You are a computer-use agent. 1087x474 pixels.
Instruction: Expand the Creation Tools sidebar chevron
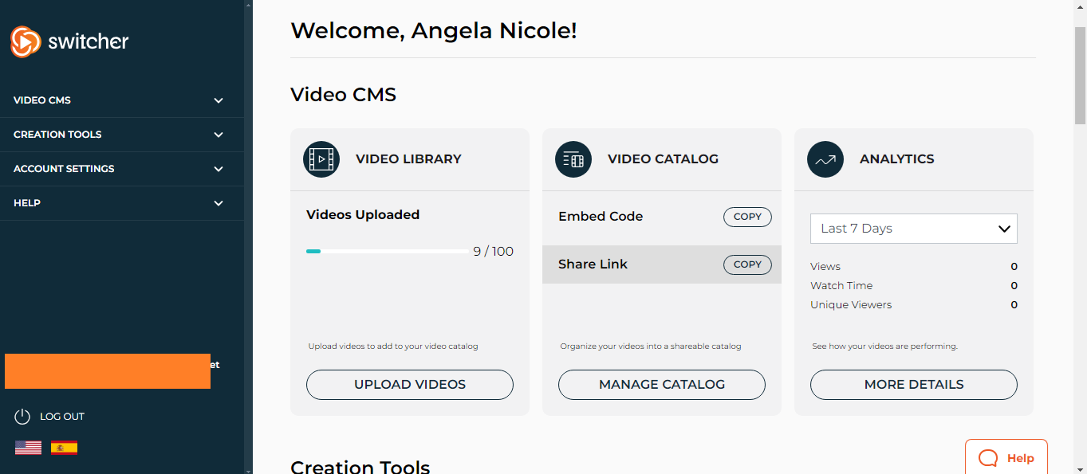(219, 135)
